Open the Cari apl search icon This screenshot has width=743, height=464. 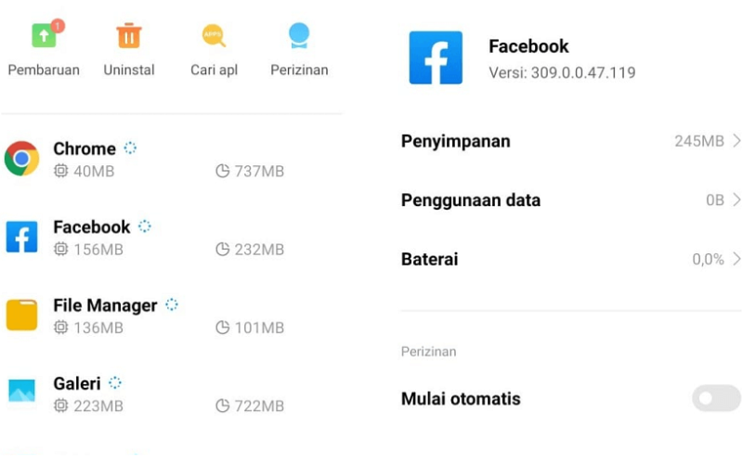pyautogui.click(x=214, y=35)
